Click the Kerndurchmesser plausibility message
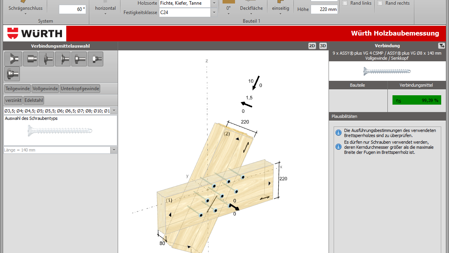 point(389,147)
